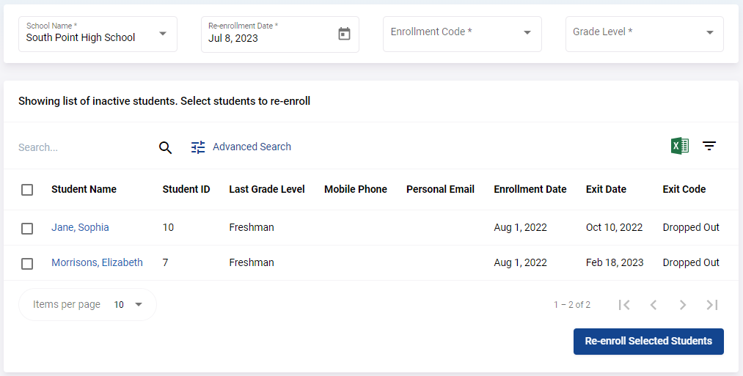743x376 pixels.
Task: Check the box for Jane, Sophia
Action: (x=27, y=229)
